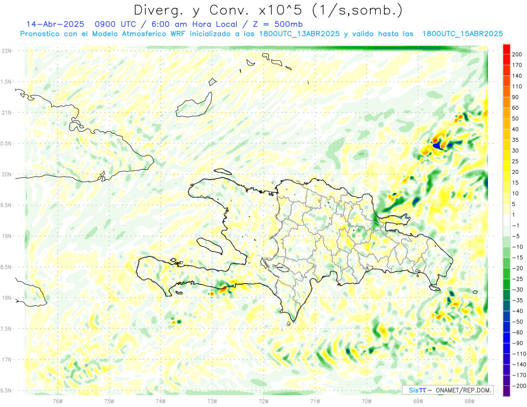This screenshot has width=527, height=407.
Task: Click the -60 colorbar label
Action: click(x=516, y=332)
